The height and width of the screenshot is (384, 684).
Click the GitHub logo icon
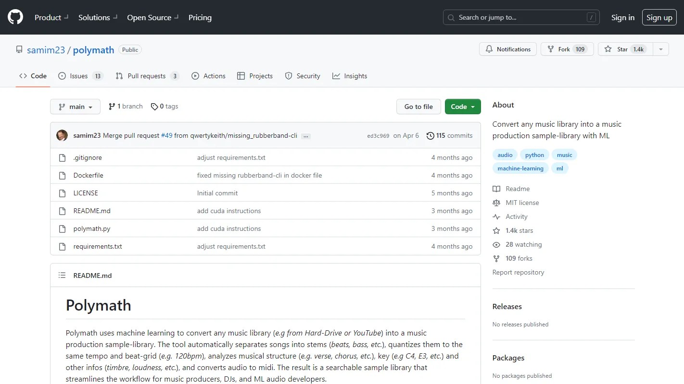[15, 17]
